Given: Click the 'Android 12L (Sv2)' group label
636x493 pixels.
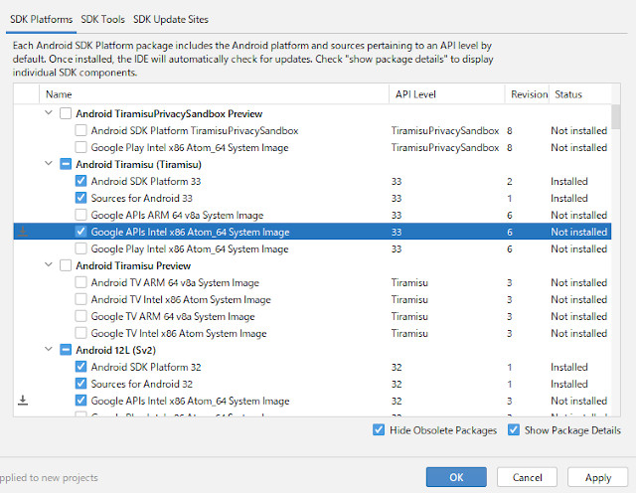Looking at the screenshot, I should click(115, 350).
